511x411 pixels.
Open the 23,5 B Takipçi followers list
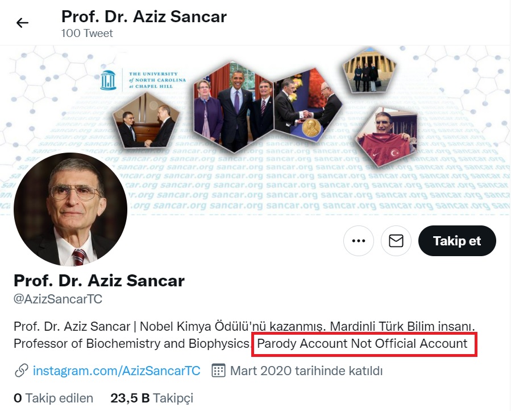coord(152,398)
